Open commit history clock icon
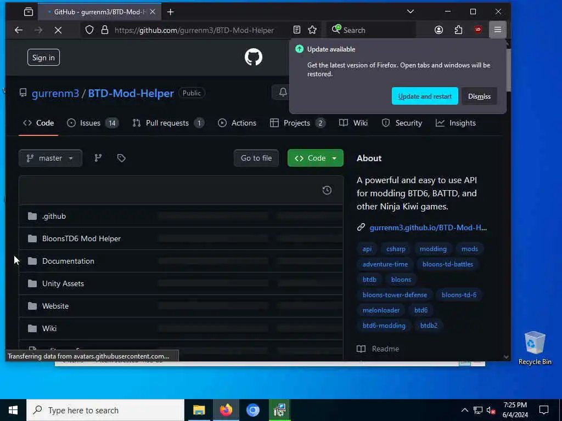Image resolution: width=562 pixels, height=421 pixels. click(x=327, y=190)
